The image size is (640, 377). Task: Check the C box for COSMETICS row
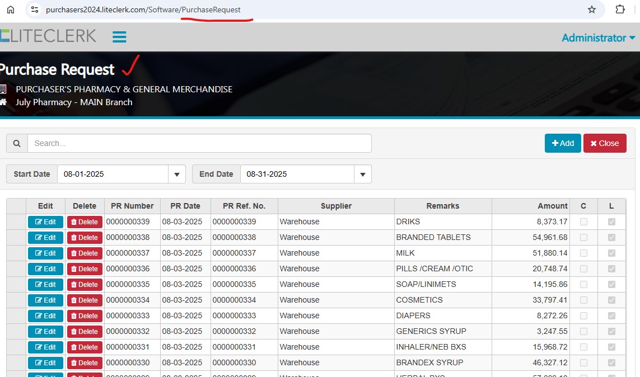click(x=583, y=300)
